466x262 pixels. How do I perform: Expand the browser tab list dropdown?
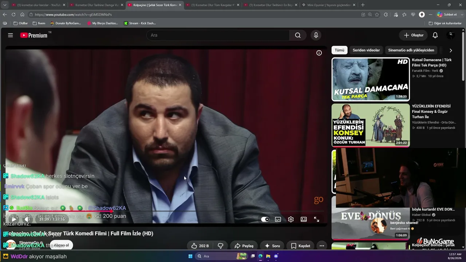coord(4,5)
